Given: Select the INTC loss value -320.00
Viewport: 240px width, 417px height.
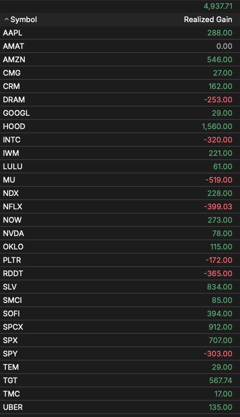Looking at the screenshot, I should coord(218,140).
